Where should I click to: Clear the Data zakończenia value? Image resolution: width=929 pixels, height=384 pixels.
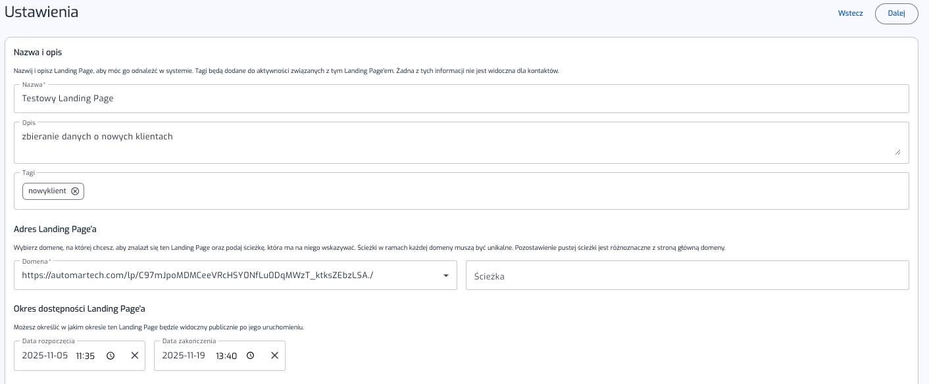(274, 356)
